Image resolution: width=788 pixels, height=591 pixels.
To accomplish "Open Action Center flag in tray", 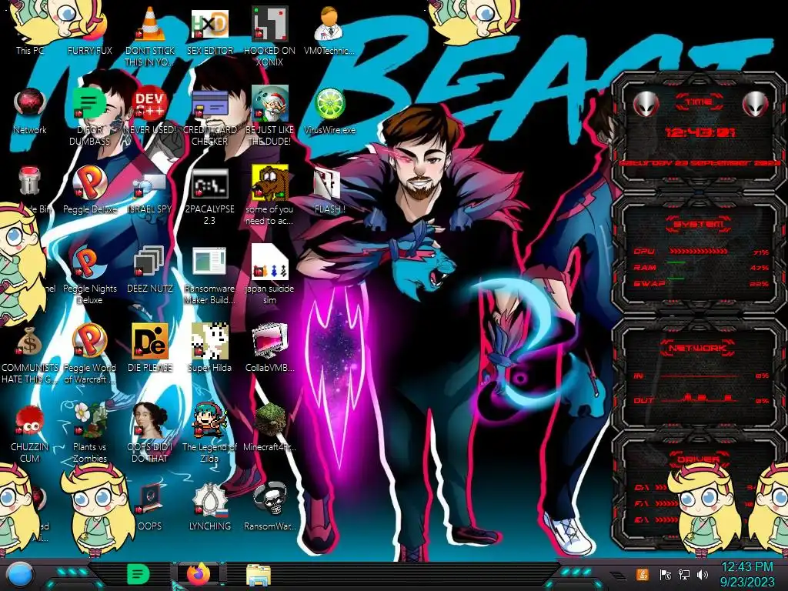I will [666, 574].
